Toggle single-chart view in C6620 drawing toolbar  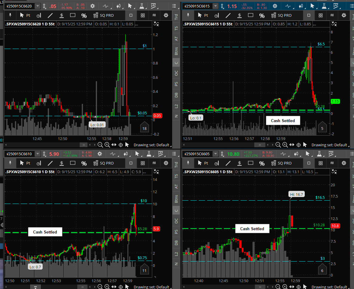(131, 15)
